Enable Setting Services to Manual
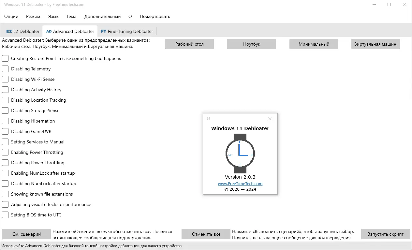412x250 pixels. 5,142
